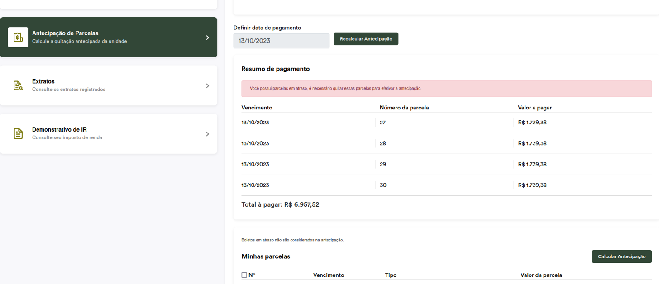Viewport: 659px width, 284px height.
Task: Click 'Consulte seu imposto de renda' subtitle
Action: (67, 137)
